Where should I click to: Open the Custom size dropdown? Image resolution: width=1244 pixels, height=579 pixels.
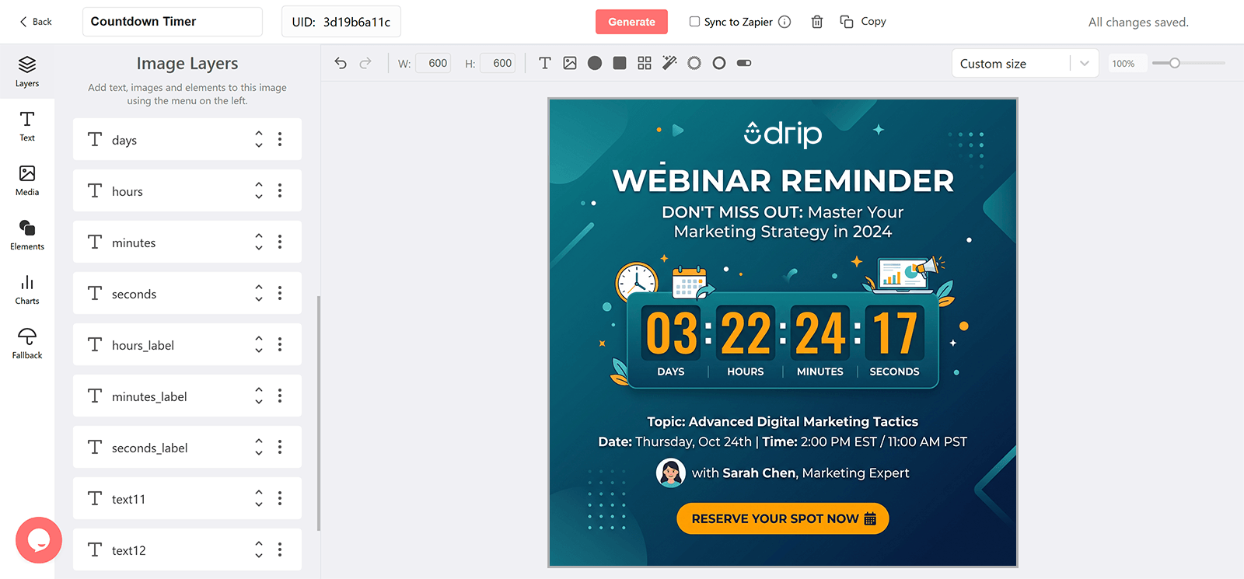pyautogui.click(x=1025, y=64)
